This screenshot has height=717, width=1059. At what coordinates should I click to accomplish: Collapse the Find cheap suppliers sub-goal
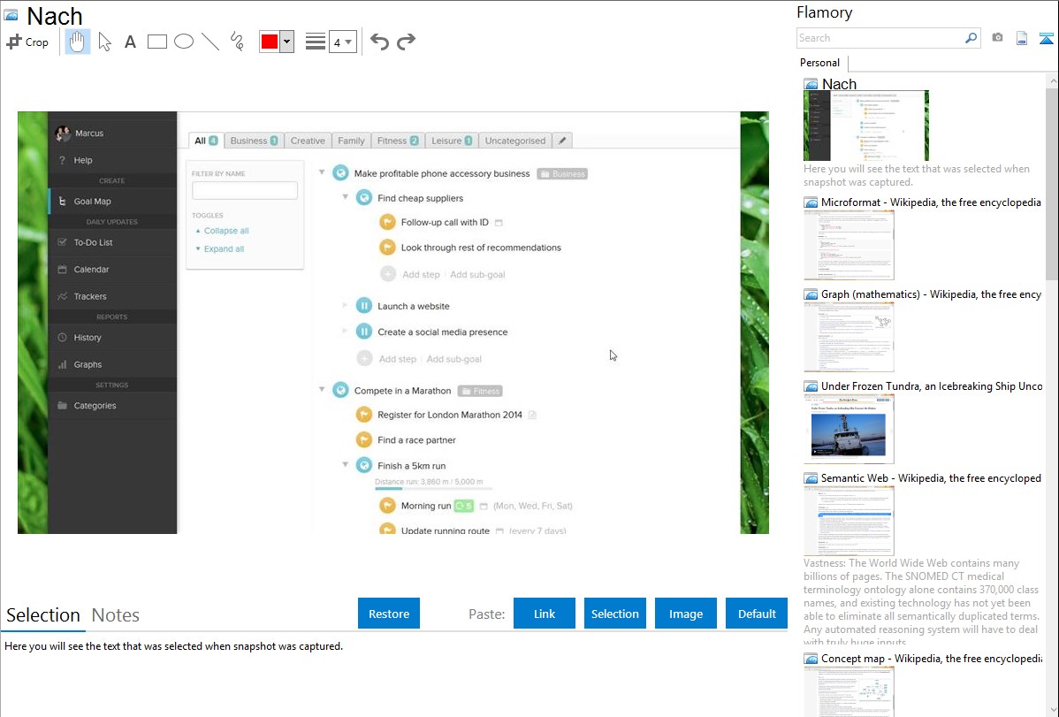click(345, 196)
